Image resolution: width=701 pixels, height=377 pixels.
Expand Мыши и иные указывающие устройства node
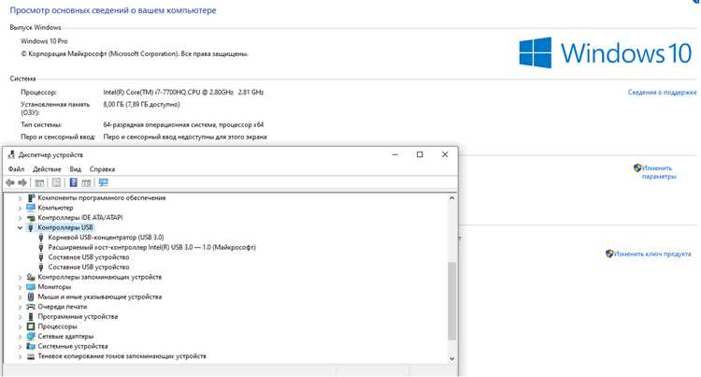point(20,297)
